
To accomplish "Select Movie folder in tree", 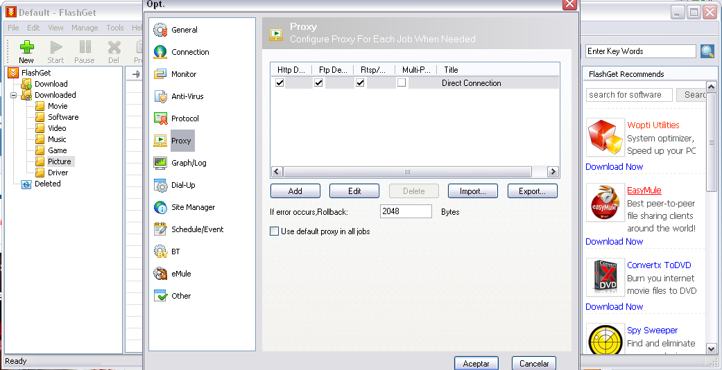I will 58,106.
